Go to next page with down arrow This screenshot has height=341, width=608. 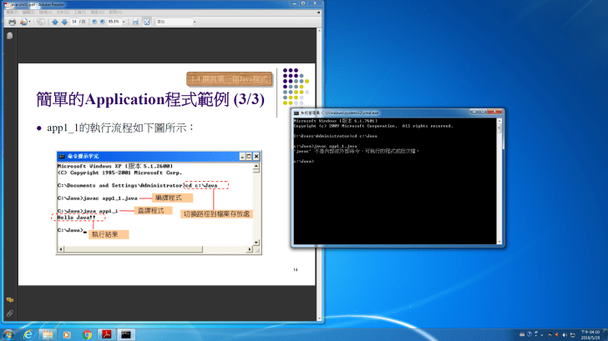tap(63, 22)
